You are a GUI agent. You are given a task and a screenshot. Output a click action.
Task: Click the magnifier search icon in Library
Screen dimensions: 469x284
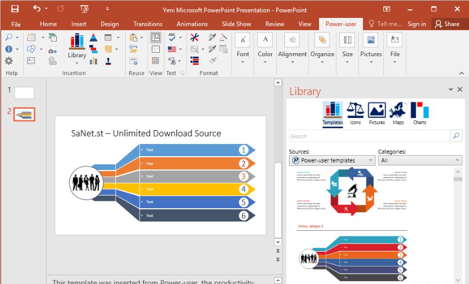pyautogui.click(x=456, y=136)
